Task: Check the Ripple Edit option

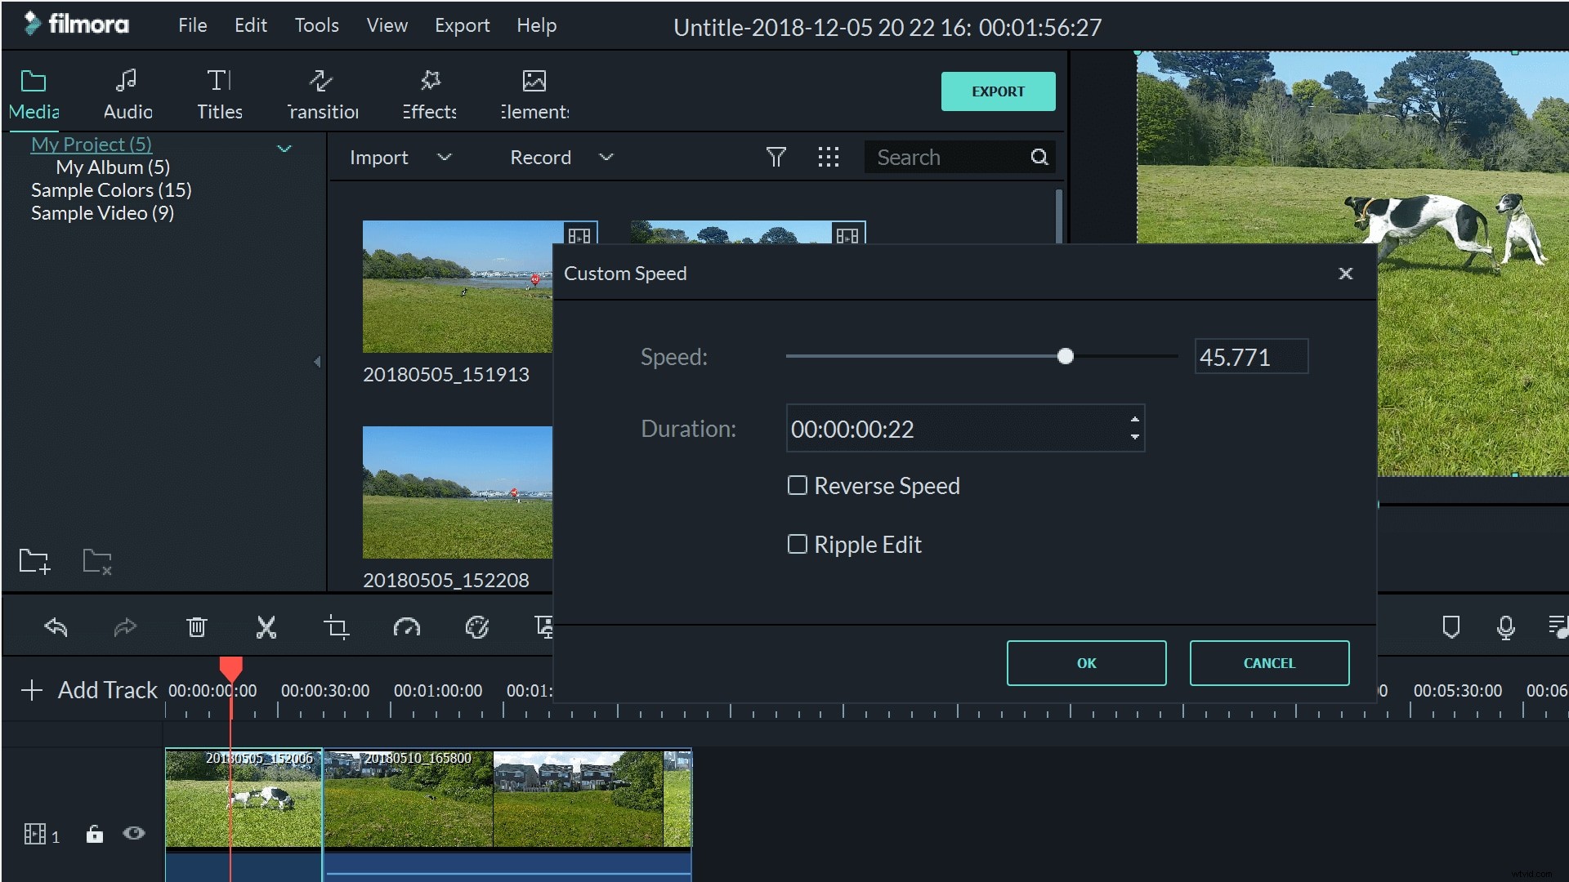Action: (798, 544)
